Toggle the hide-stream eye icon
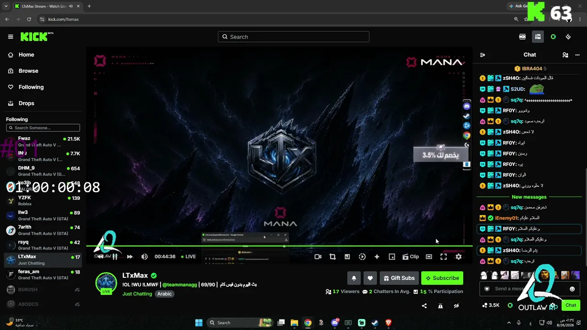This screenshot has height=330, width=587. [456, 306]
